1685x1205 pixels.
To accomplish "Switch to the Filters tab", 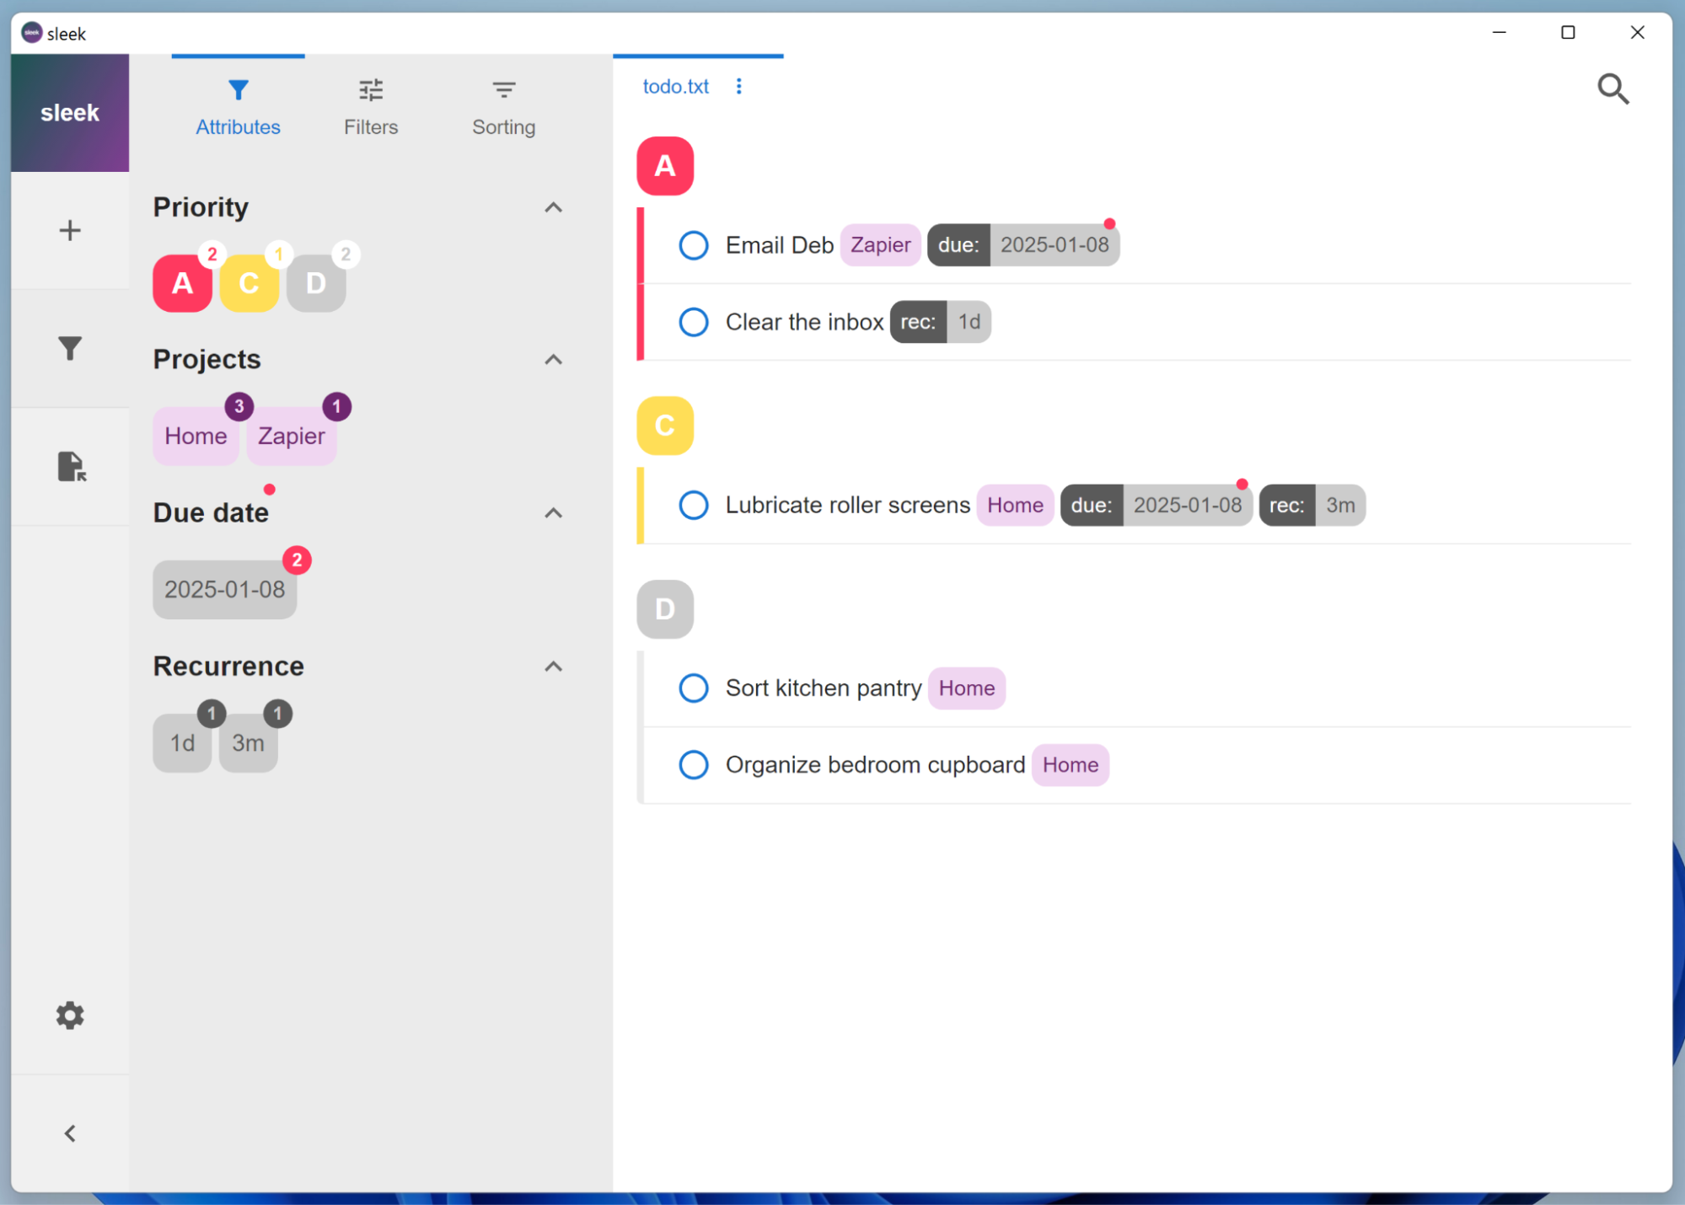I will 370,105.
